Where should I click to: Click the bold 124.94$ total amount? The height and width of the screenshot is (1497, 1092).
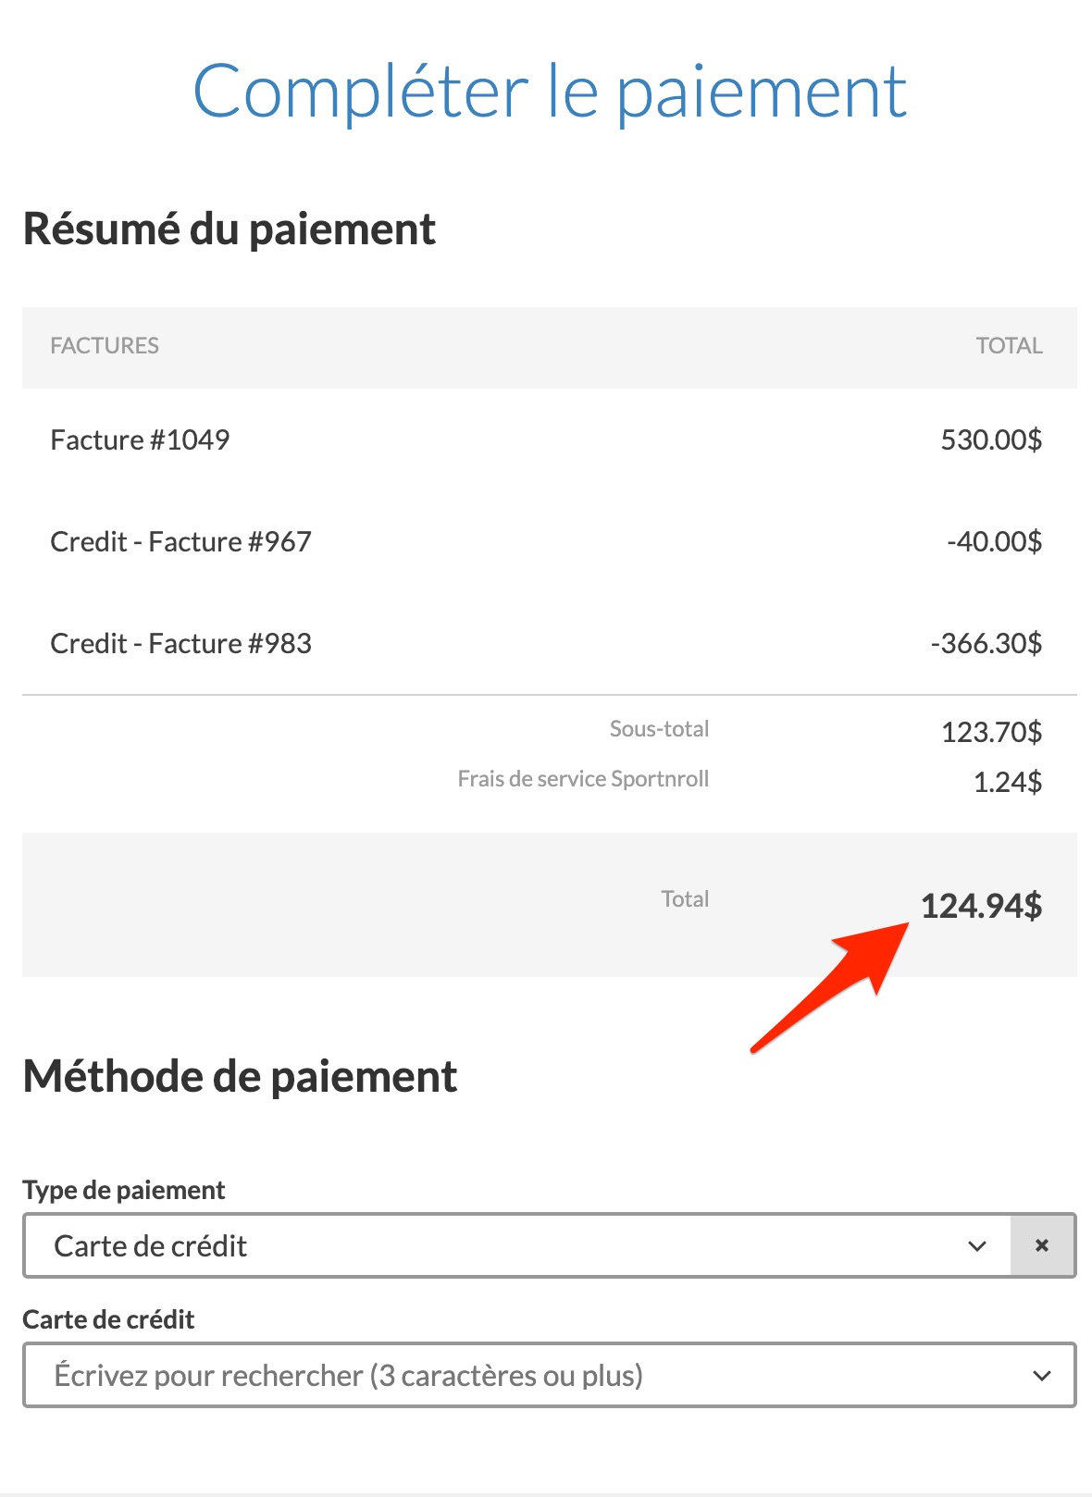coord(981,906)
